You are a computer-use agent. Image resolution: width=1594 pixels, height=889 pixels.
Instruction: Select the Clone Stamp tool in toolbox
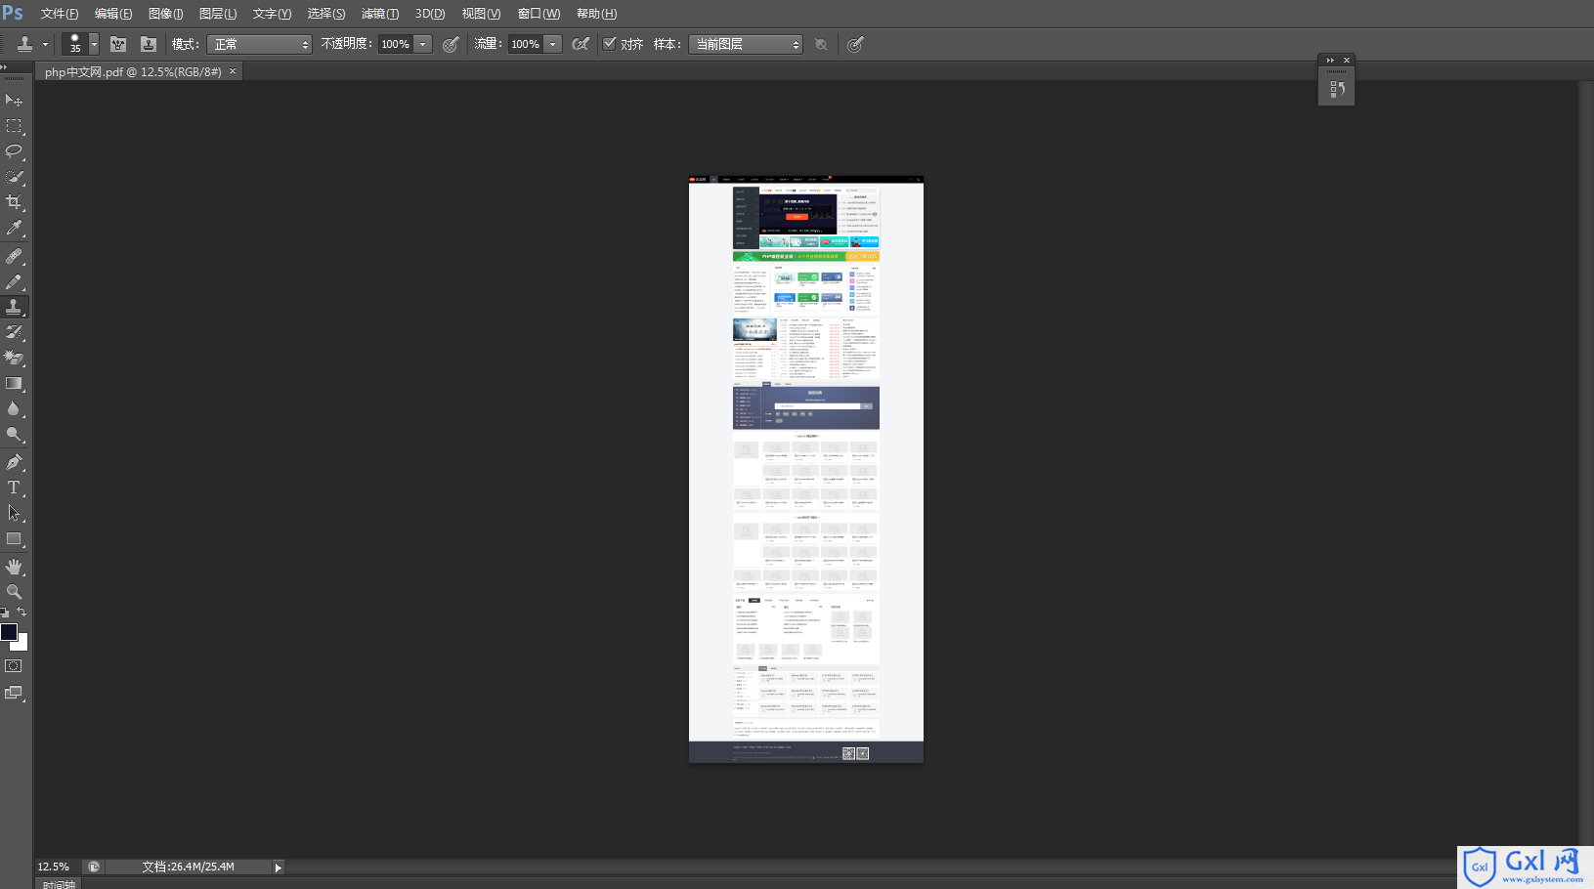click(x=14, y=307)
